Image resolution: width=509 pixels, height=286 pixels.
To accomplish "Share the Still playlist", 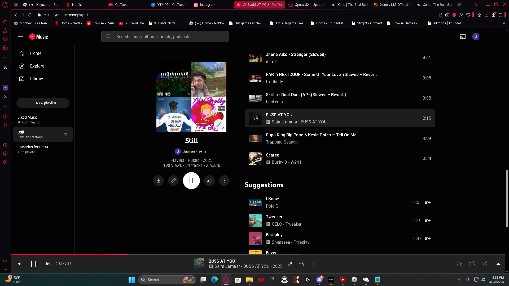I will (x=209, y=181).
